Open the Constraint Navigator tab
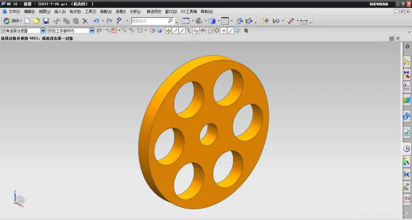Screen dimensions: 412x220 tap(407, 74)
